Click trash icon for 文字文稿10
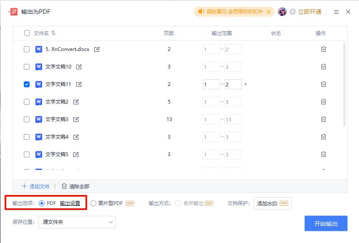359x243 pixels. point(323,67)
